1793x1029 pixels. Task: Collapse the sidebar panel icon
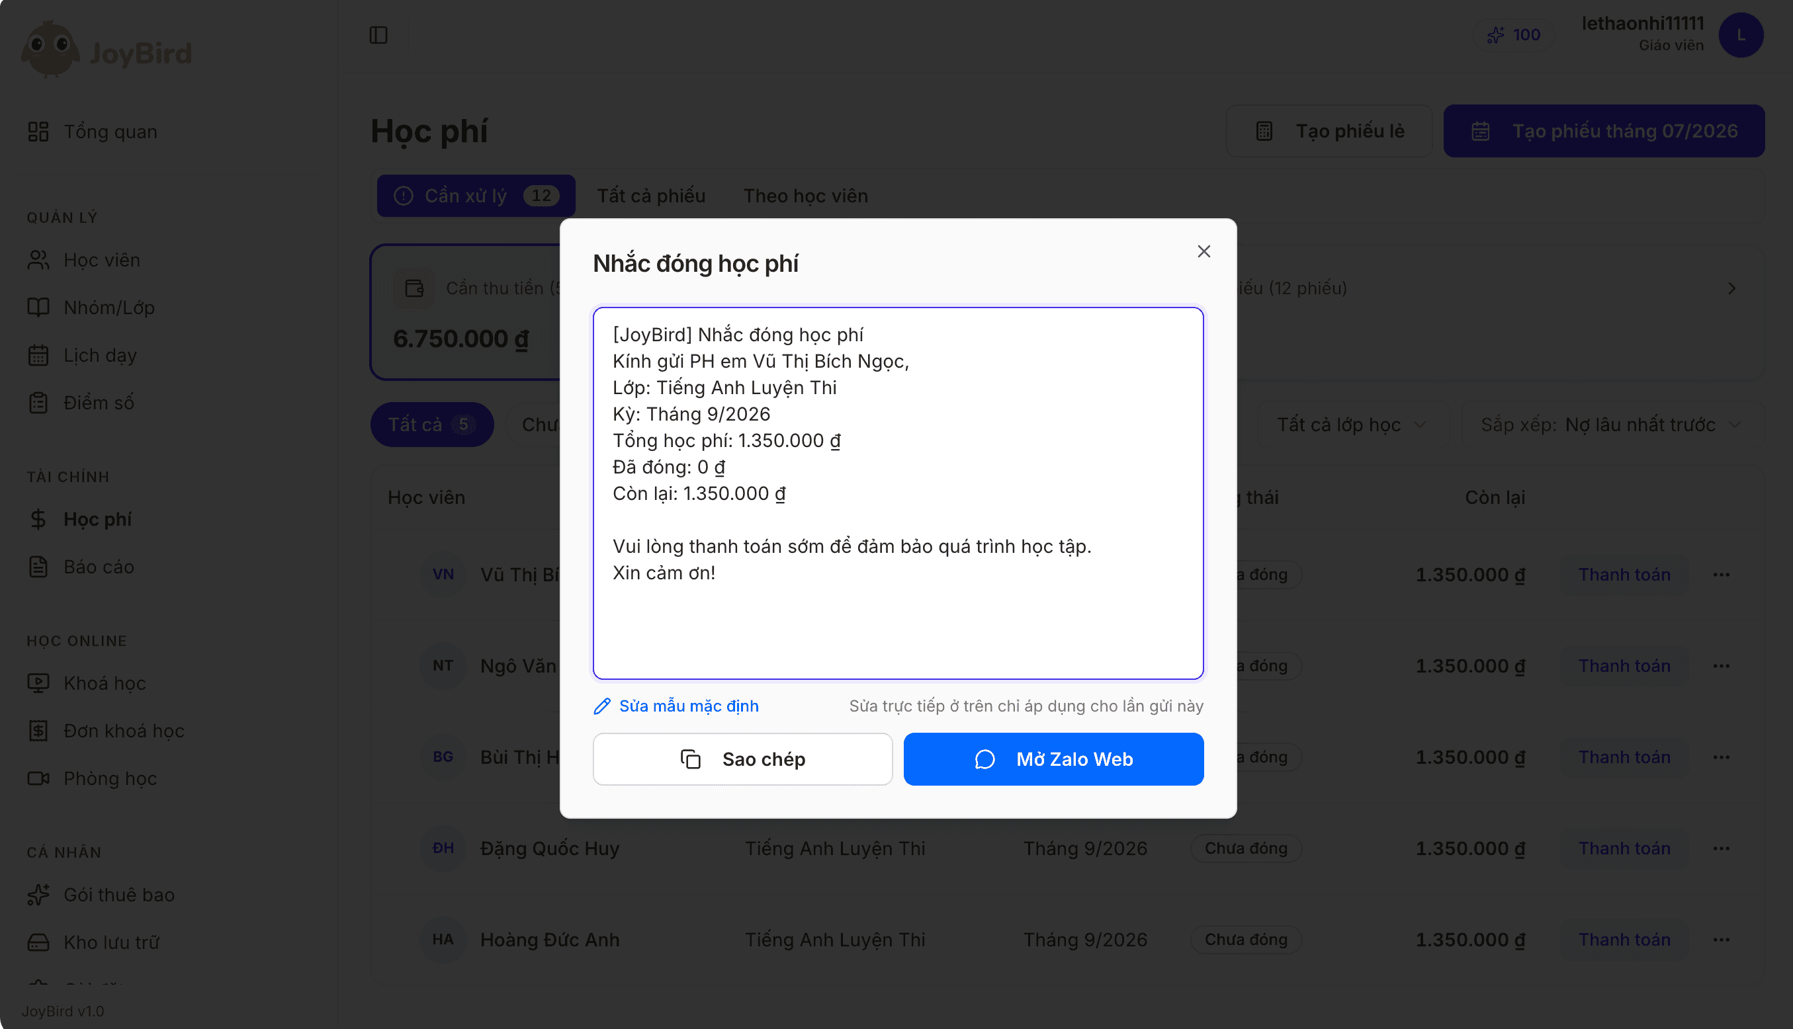click(378, 34)
